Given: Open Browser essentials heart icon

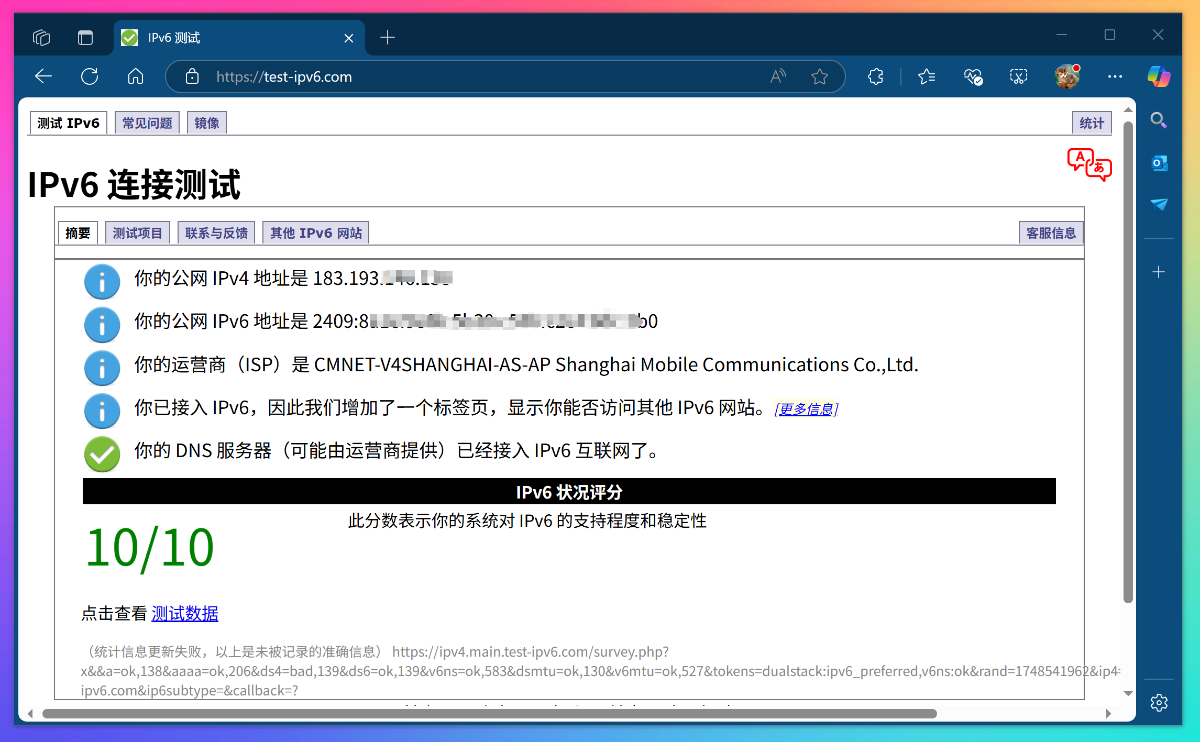Looking at the screenshot, I should pyautogui.click(x=973, y=76).
